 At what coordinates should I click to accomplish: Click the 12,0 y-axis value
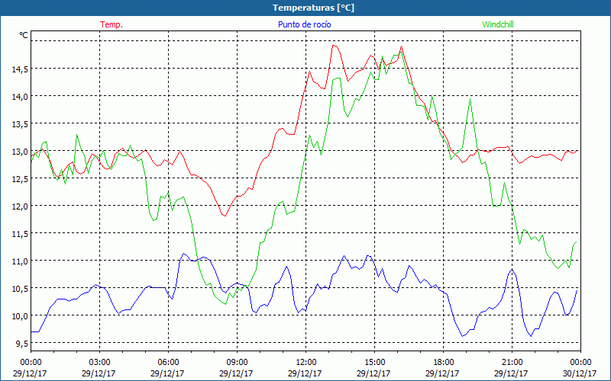20,207
